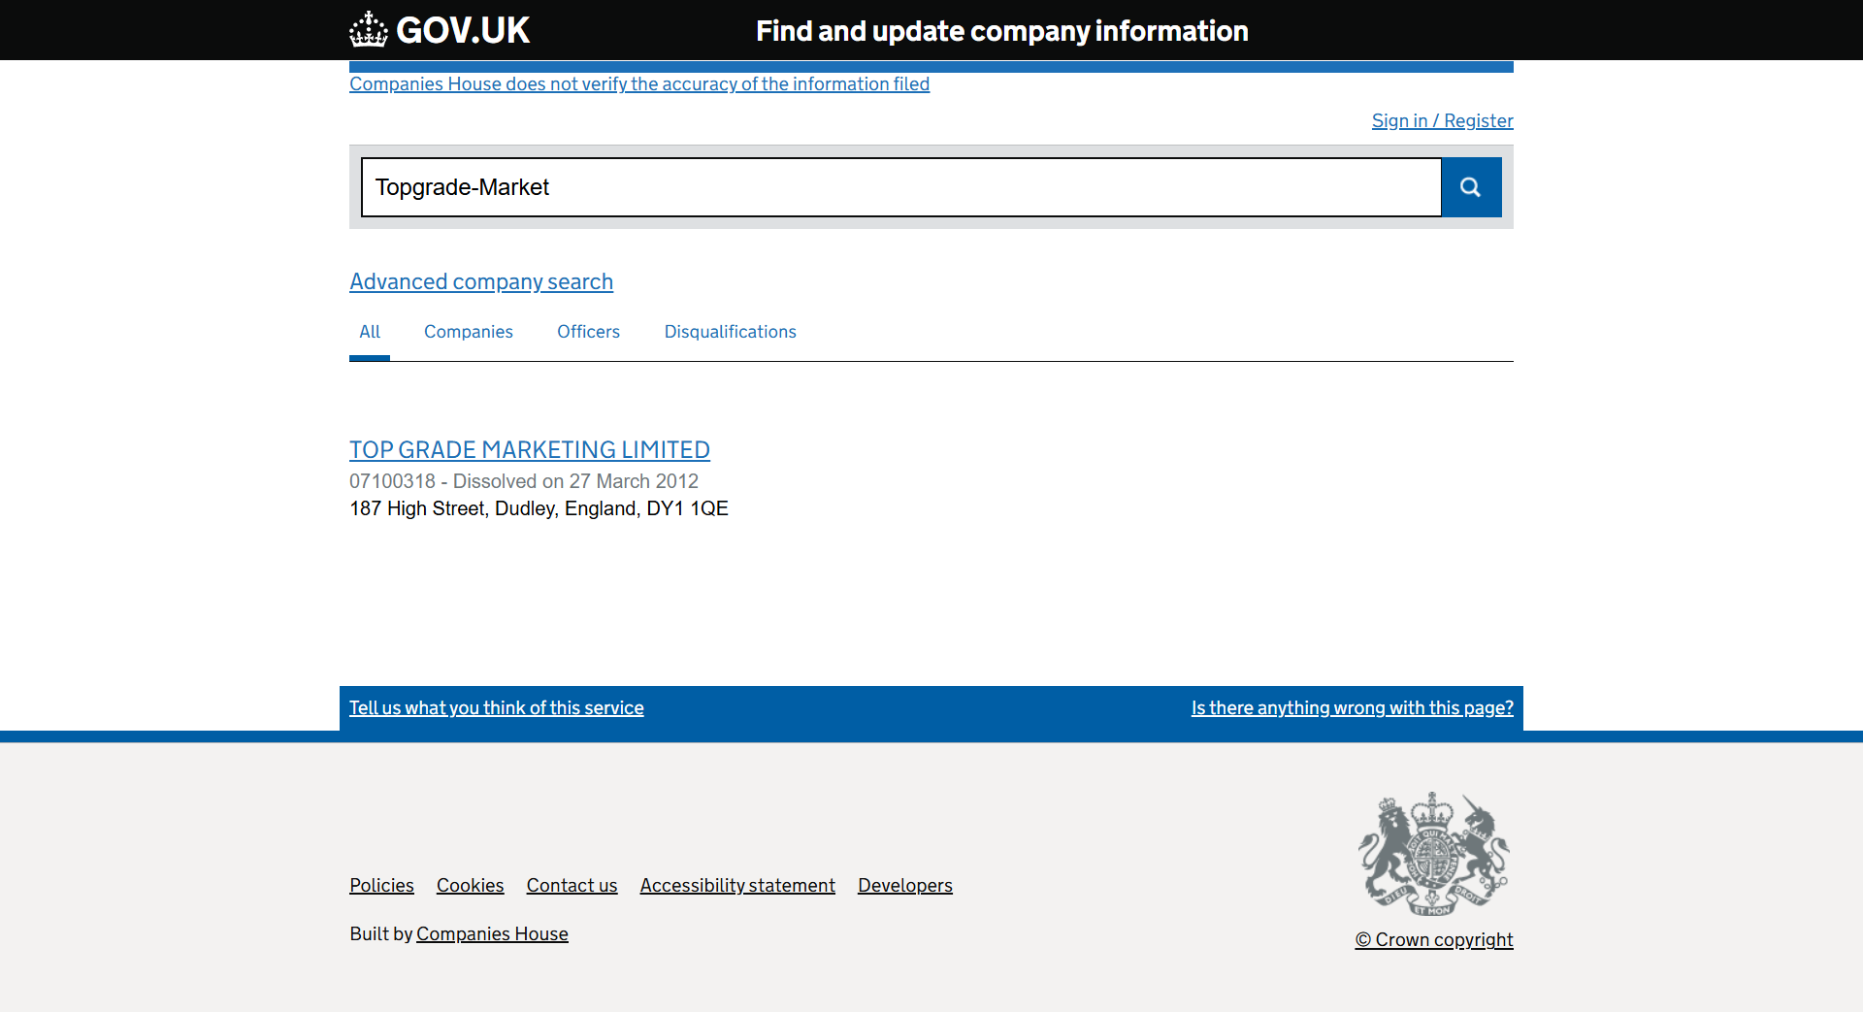The width and height of the screenshot is (1863, 1012).
Task: Open the Companies House link in footer
Action: click(x=492, y=934)
